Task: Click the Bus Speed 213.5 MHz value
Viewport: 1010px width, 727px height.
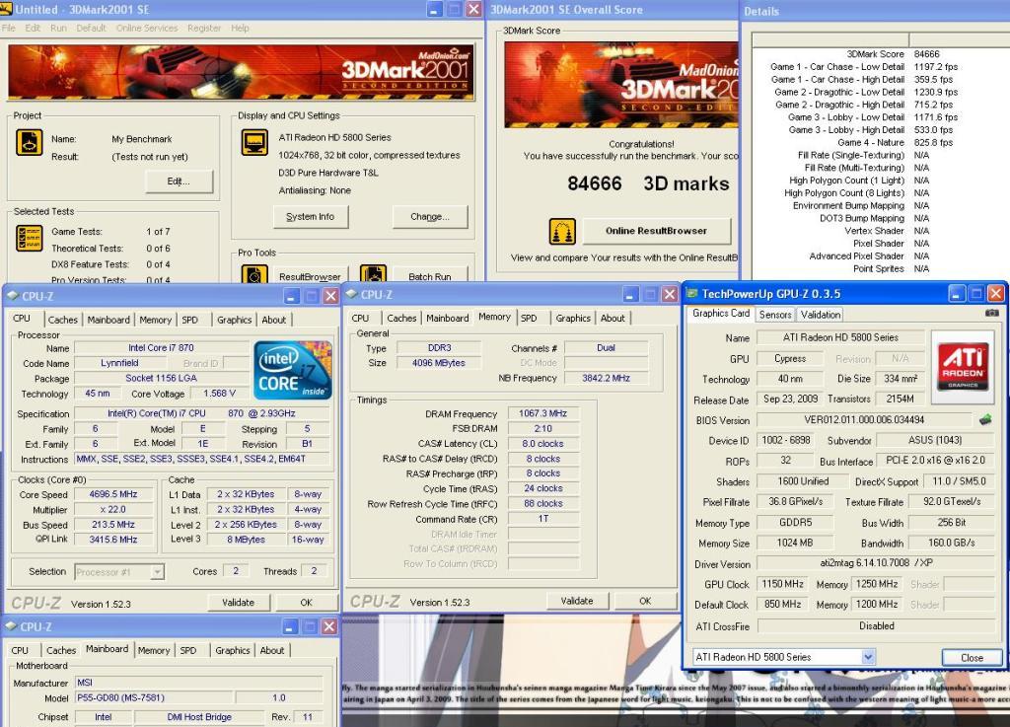Action: pyautogui.click(x=113, y=524)
